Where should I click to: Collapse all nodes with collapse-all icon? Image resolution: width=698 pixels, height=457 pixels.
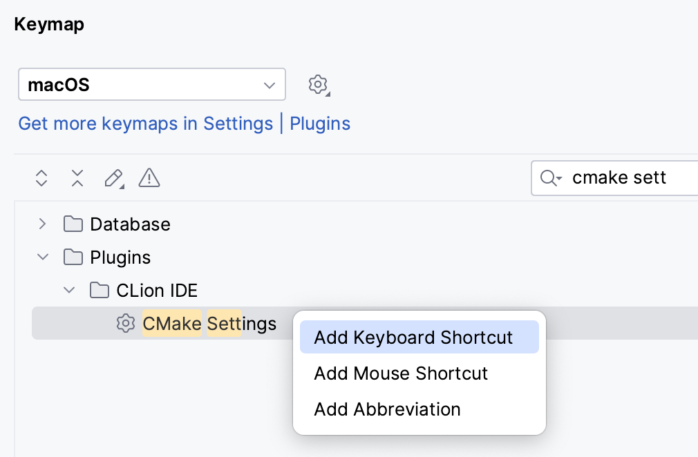77,178
